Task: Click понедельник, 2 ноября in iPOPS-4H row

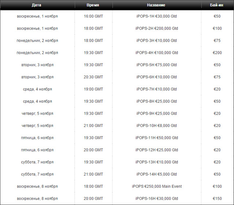Action: (x=37, y=53)
